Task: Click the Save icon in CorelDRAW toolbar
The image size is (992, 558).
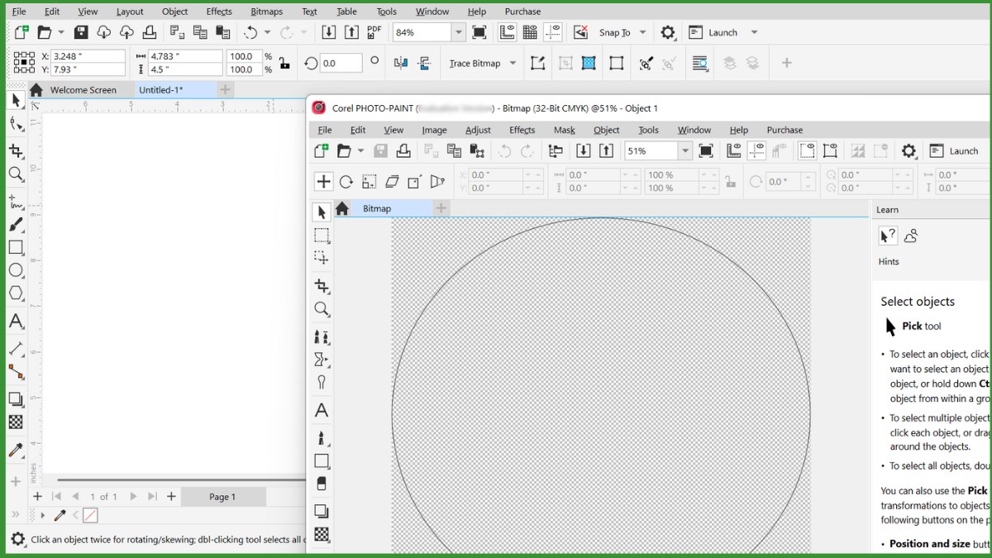Action: pos(81,32)
